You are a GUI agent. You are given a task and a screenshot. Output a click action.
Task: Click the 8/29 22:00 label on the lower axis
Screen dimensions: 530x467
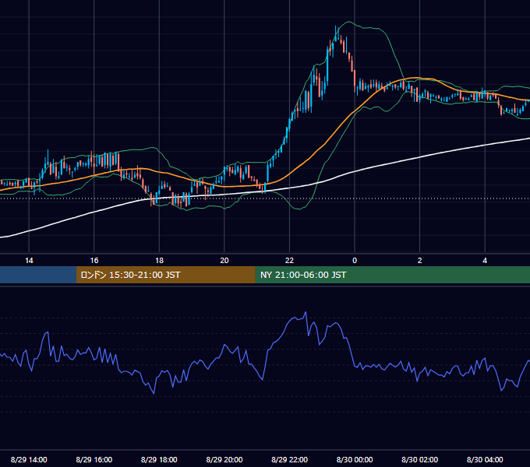pos(289,459)
